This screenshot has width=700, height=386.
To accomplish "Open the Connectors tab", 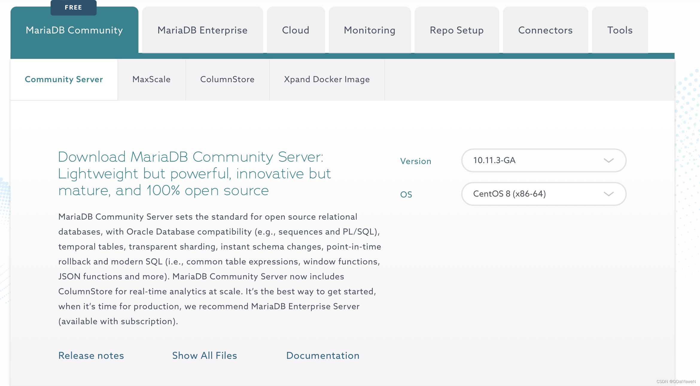I will pyautogui.click(x=545, y=30).
